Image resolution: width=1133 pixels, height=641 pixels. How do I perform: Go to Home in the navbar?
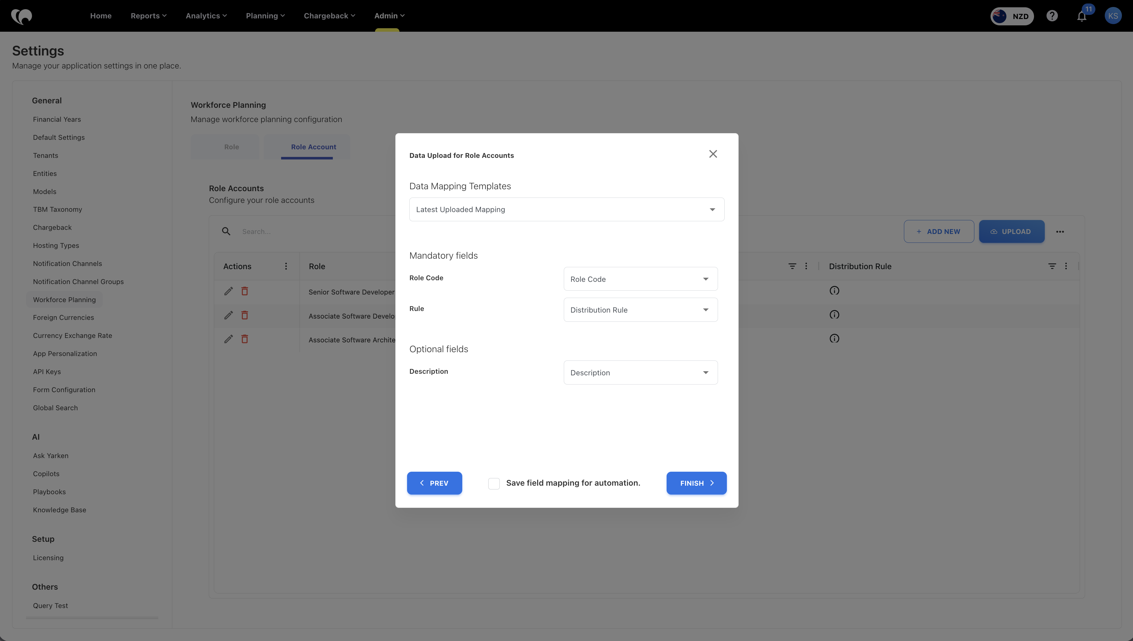pyautogui.click(x=101, y=16)
